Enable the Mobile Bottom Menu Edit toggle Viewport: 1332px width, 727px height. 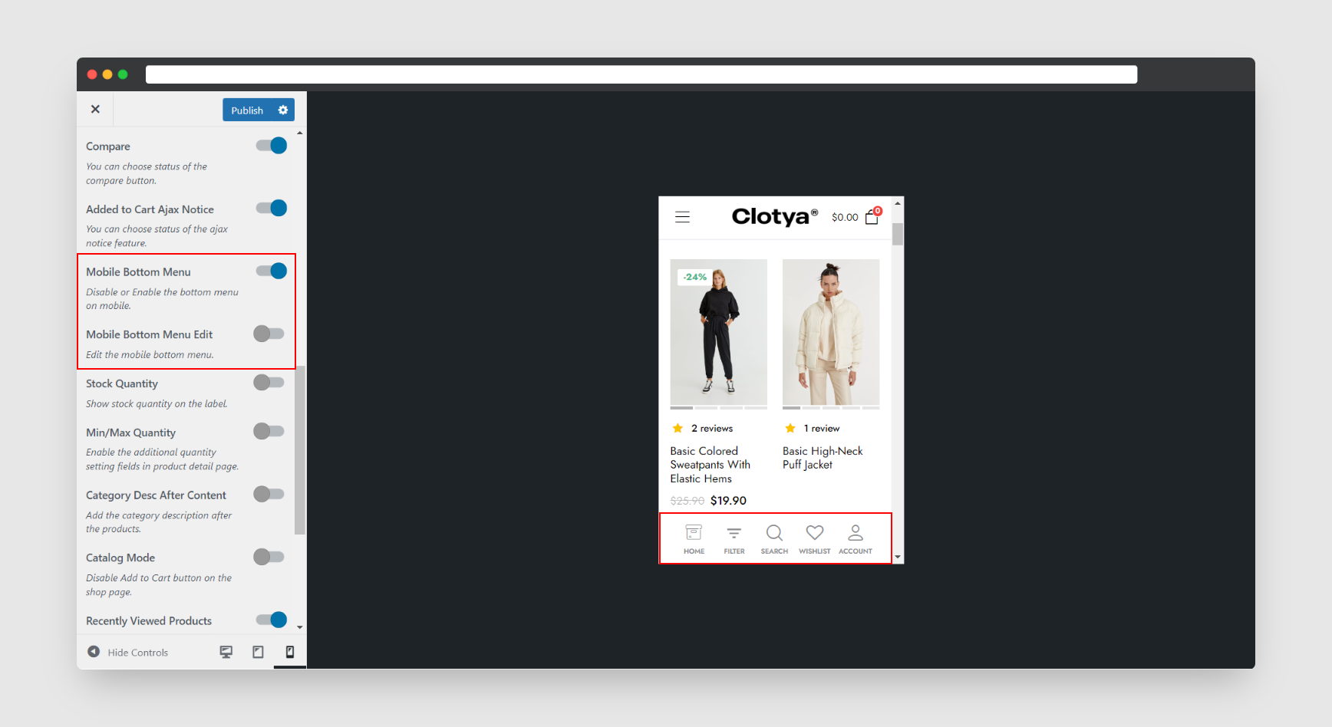pyautogui.click(x=269, y=334)
